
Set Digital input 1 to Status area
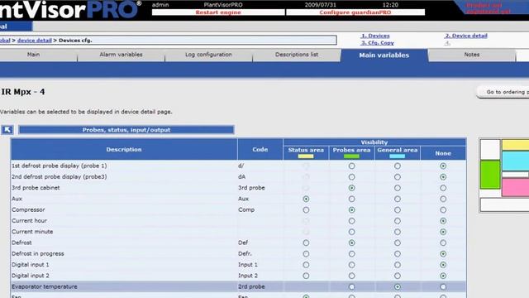306,265
